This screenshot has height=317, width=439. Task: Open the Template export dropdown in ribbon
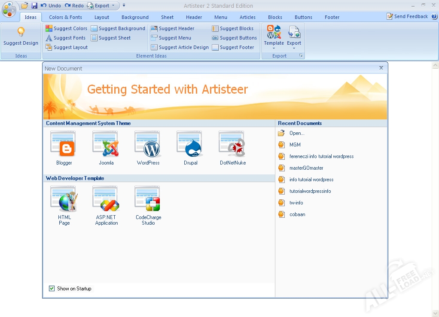coord(274,48)
